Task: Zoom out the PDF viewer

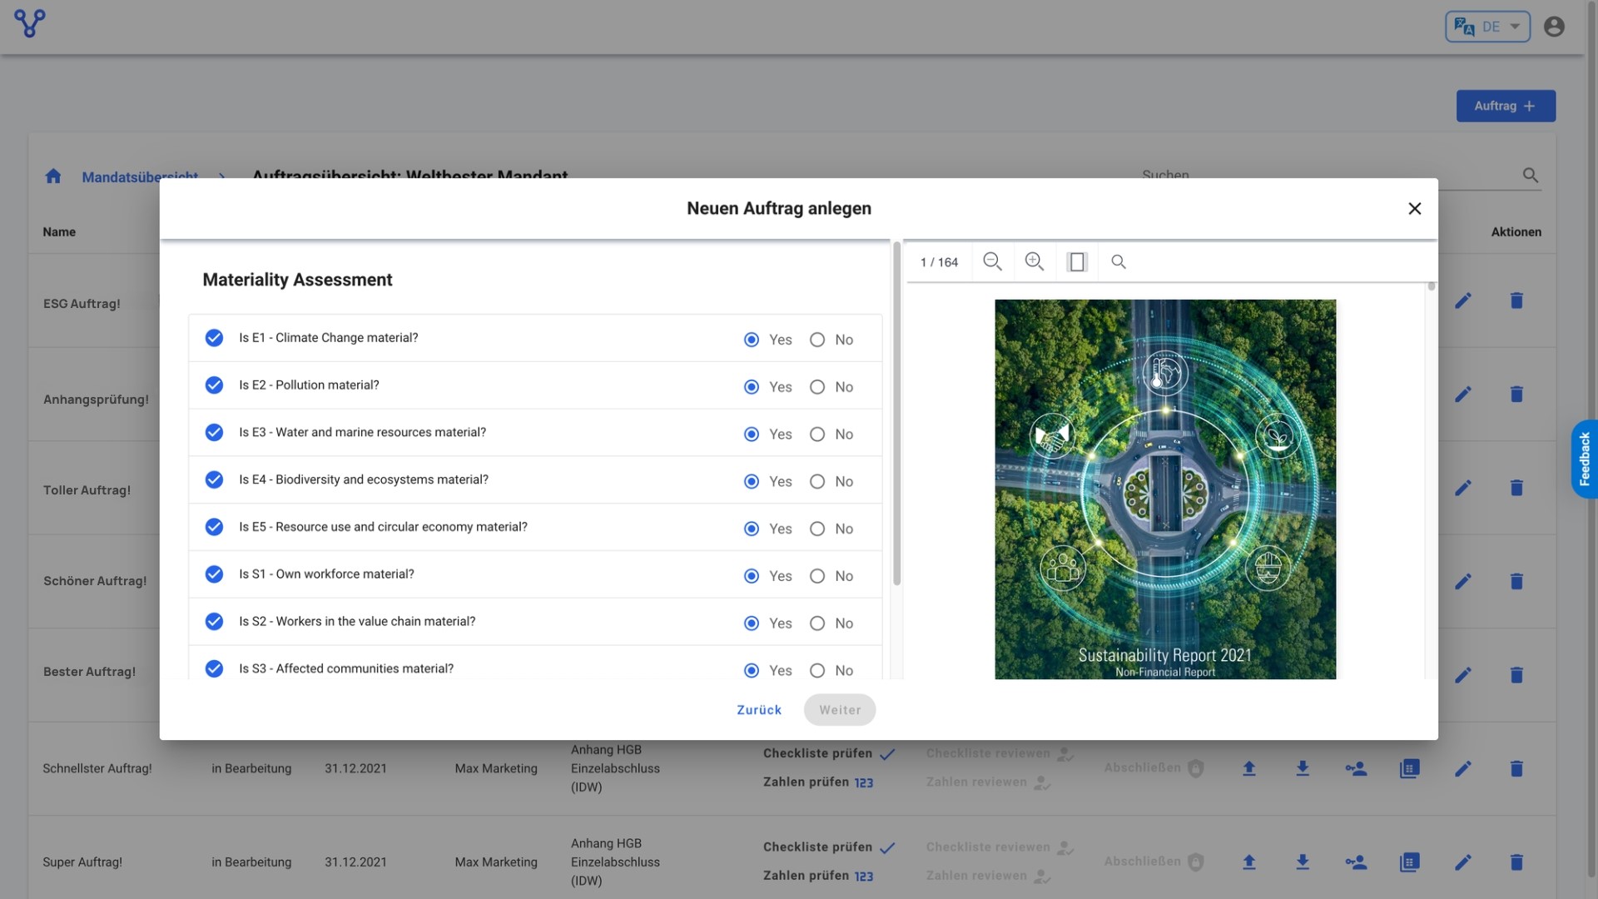Action: point(992,261)
